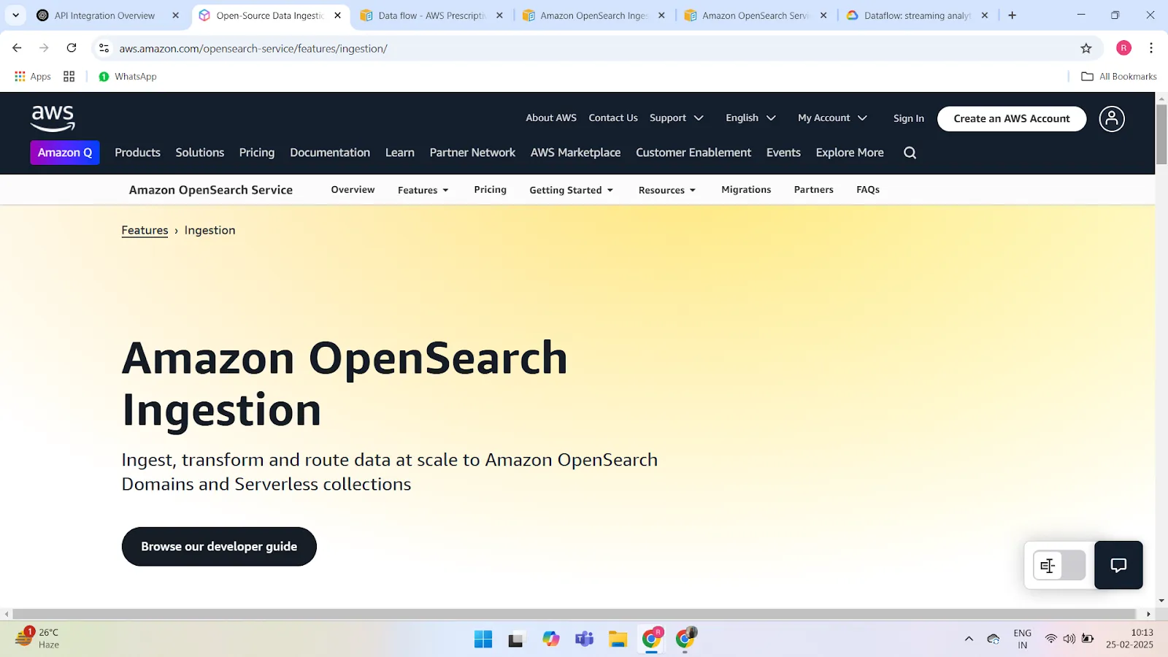Open the AWS search magnifier icon
Screen dimensions: 1168x657
tap(910, 153)
